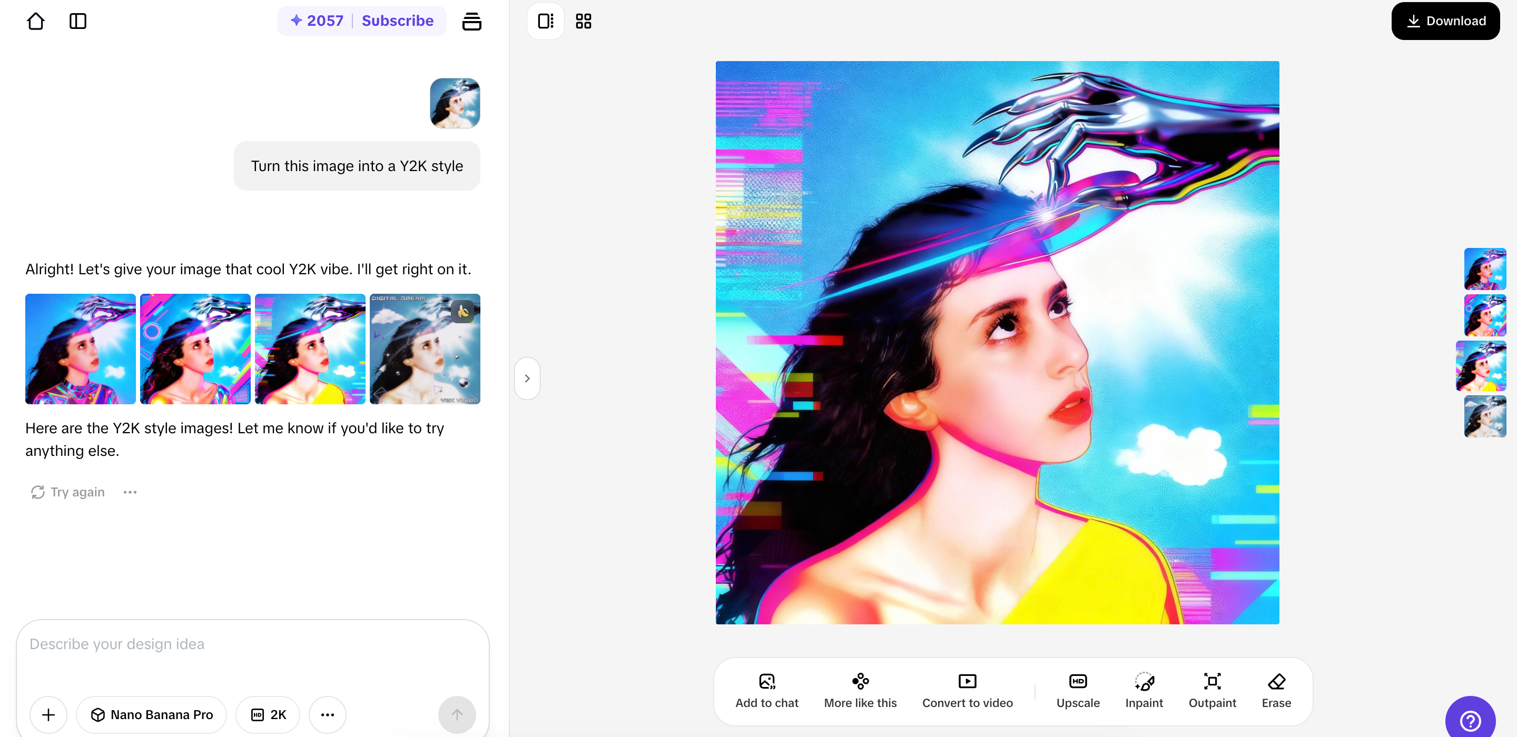Viewport: 1517px width, 737px height.
Task: Switch to grid gallery view
Action: tap(583, 21)
